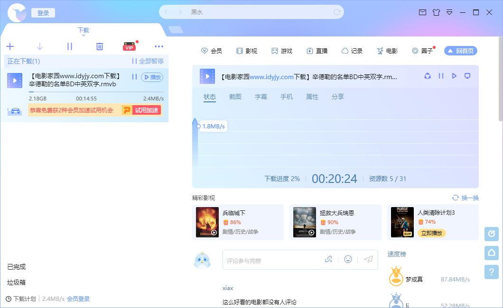
Task: Switch to the 字幕 subtitles tab
Action: pyautogui.click(x=261, y=97)
